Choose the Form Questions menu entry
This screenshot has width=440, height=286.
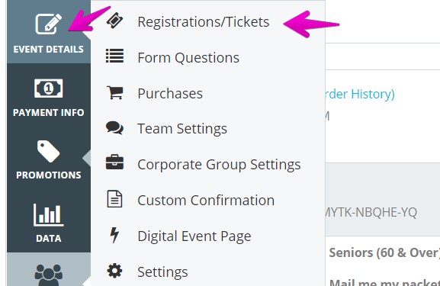pos(188,58)
